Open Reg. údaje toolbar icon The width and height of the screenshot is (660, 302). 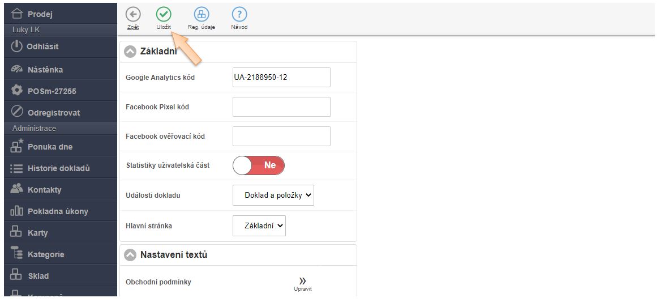201,15
